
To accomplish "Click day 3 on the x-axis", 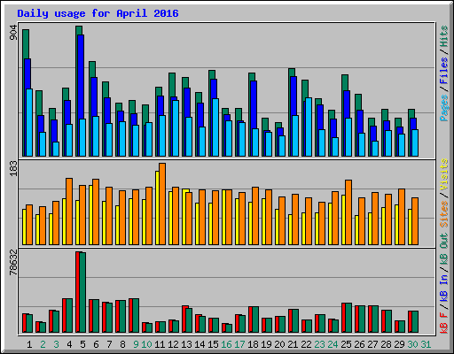I will point(56,344).
